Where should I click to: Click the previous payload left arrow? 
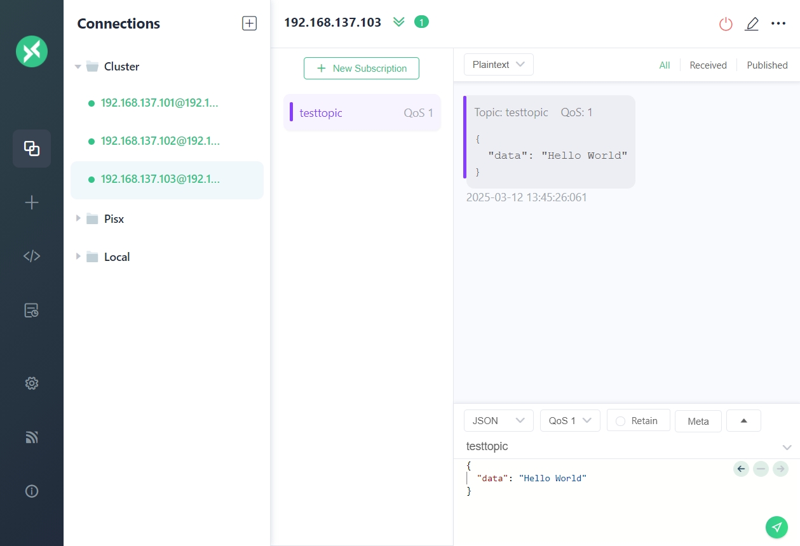tap(741, 469)
